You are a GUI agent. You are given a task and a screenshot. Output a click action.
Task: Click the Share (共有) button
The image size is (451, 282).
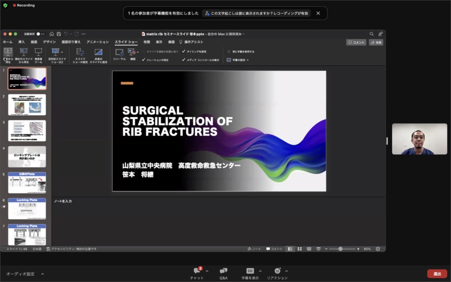click(x=376, y=42)
